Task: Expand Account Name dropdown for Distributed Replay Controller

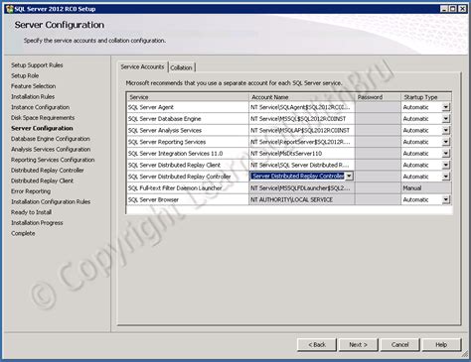Action: coord(349,177)
